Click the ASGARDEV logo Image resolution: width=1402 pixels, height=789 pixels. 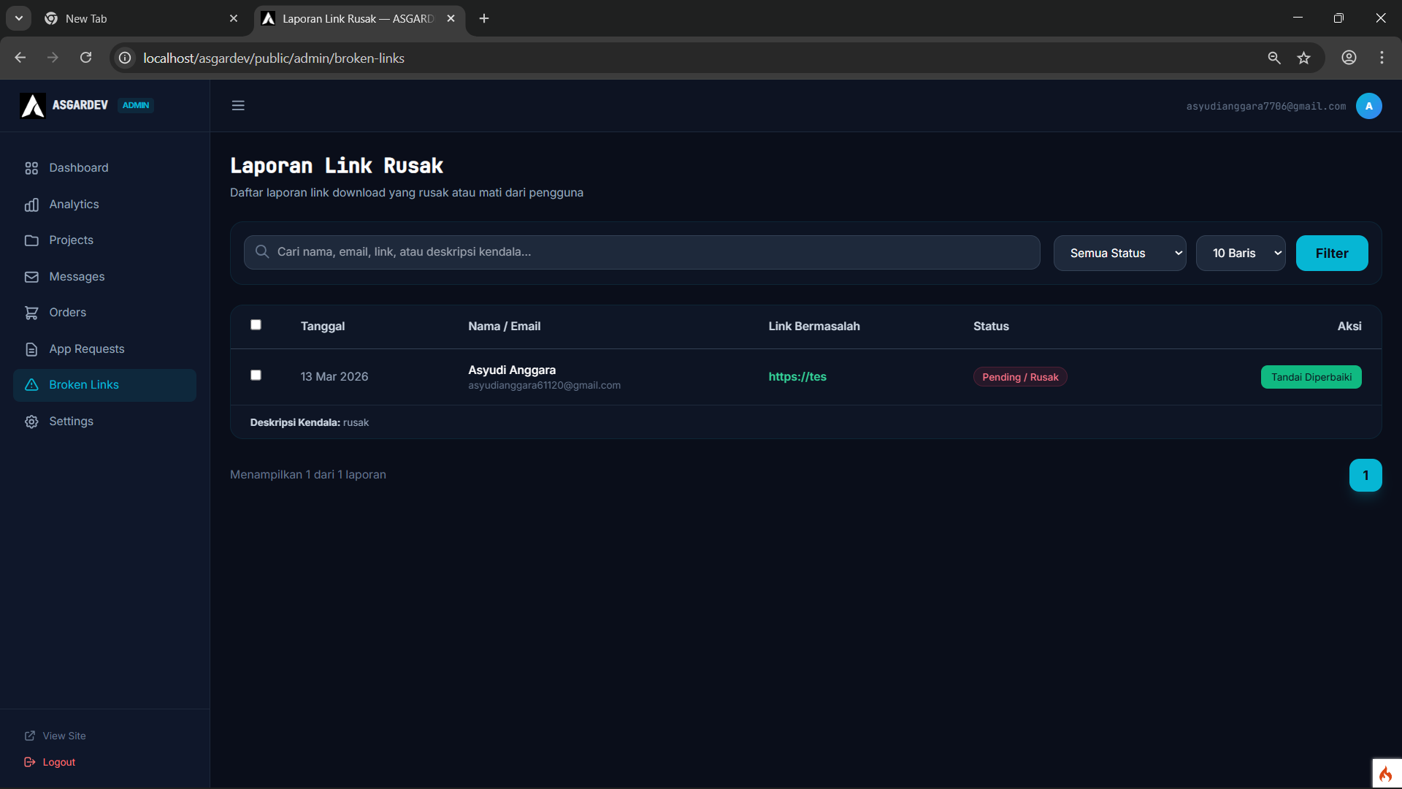pyautogui.click(x=32, y=105)
